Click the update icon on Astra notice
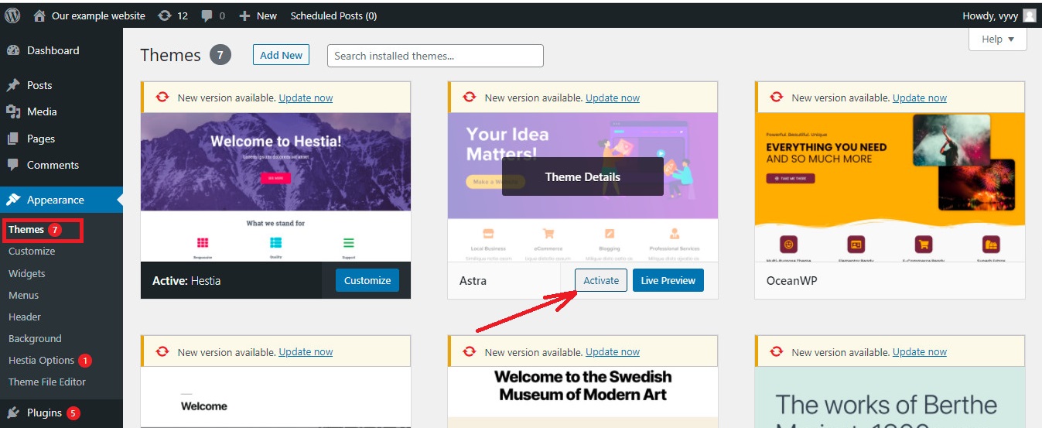The width and height of the screenshot is (1042, 428). pos(470,98)
